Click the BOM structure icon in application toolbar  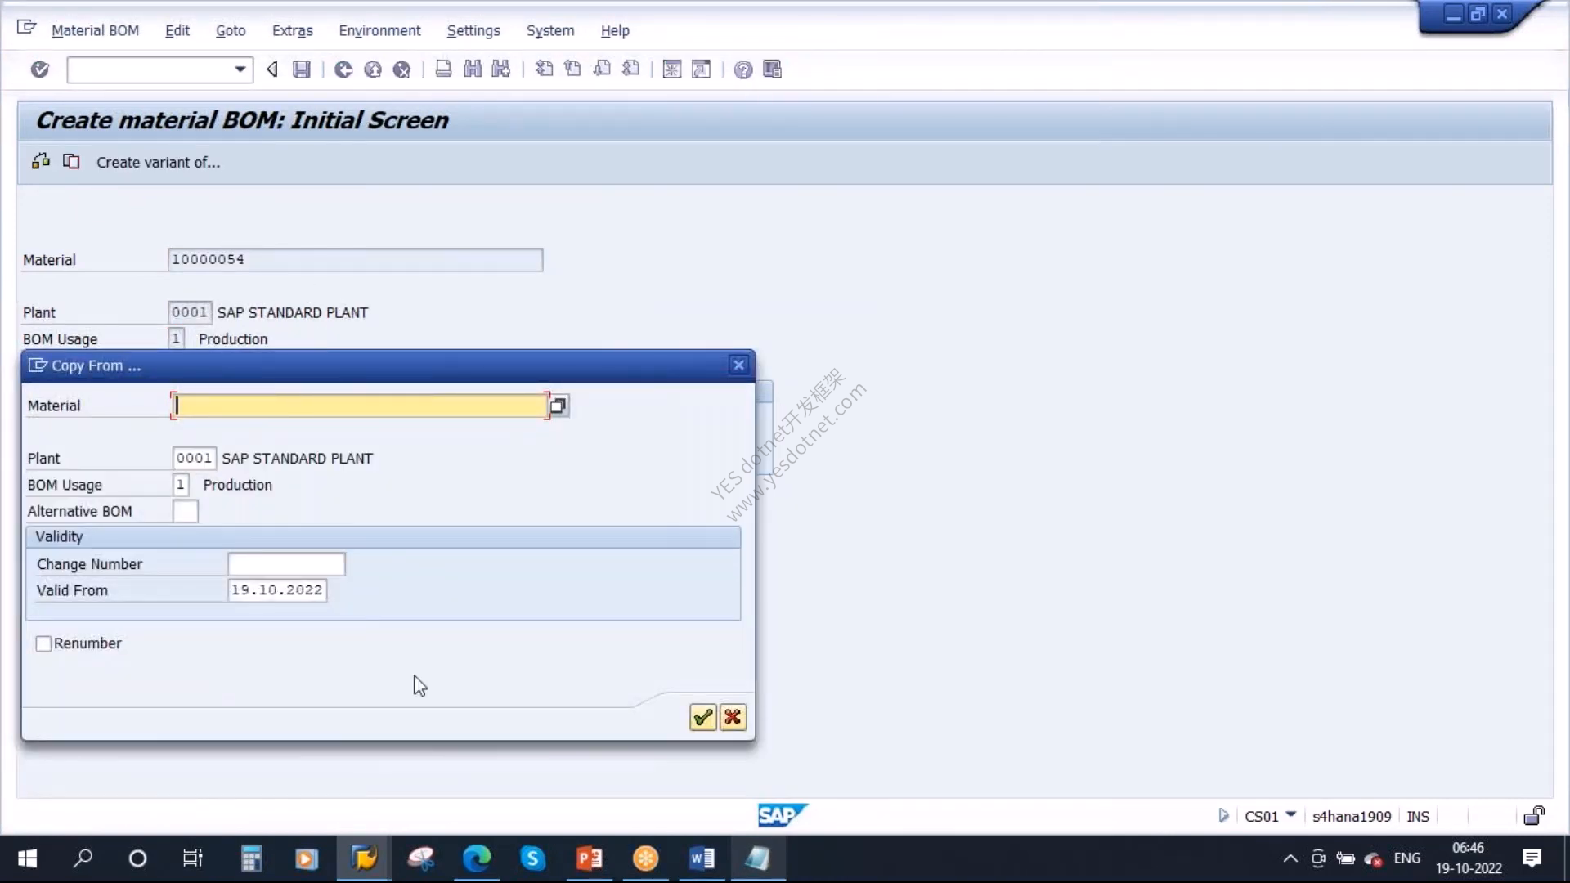(x=41, y=161)
